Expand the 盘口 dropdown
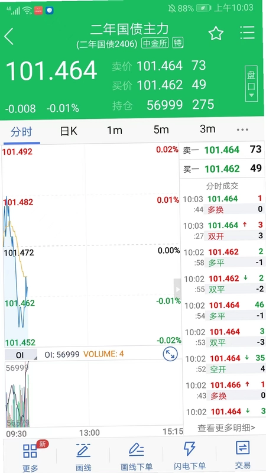 [251, 83]
